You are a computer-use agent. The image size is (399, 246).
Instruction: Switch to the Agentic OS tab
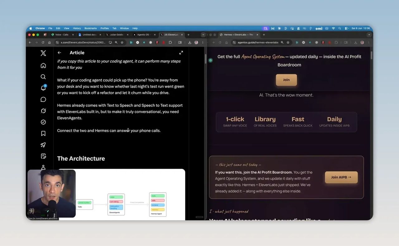(143, 35)
